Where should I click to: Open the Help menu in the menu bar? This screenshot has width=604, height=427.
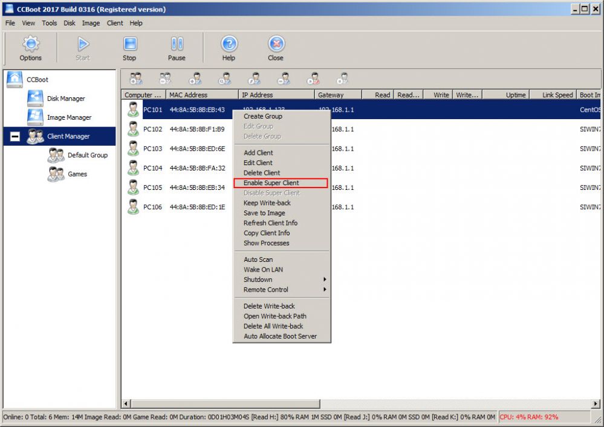tap(136, 23)
